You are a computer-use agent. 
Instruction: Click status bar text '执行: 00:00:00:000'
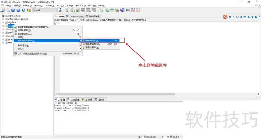click(147, 137)
